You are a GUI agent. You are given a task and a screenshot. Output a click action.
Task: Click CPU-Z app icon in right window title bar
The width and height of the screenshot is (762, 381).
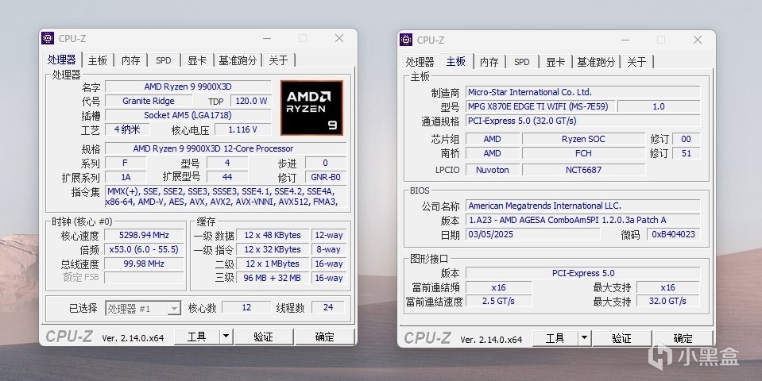pos(406,40)
